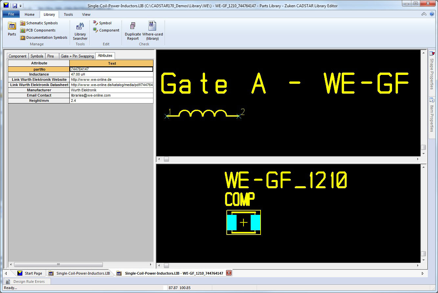Click the Save icon in quick access toolbar
The height and width of the screenshot is (293, 438).
[15, 6]
